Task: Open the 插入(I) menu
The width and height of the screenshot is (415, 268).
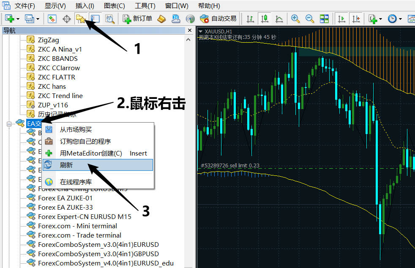Action: (85, 5)
